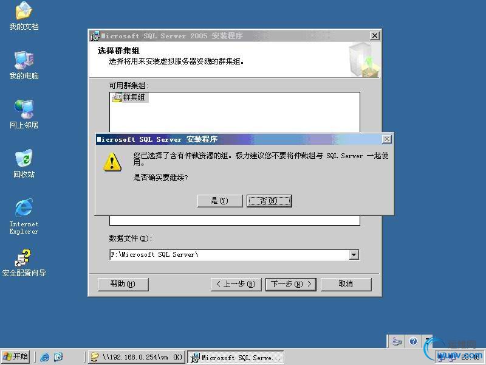Open the 开始 Start menu

16,356
